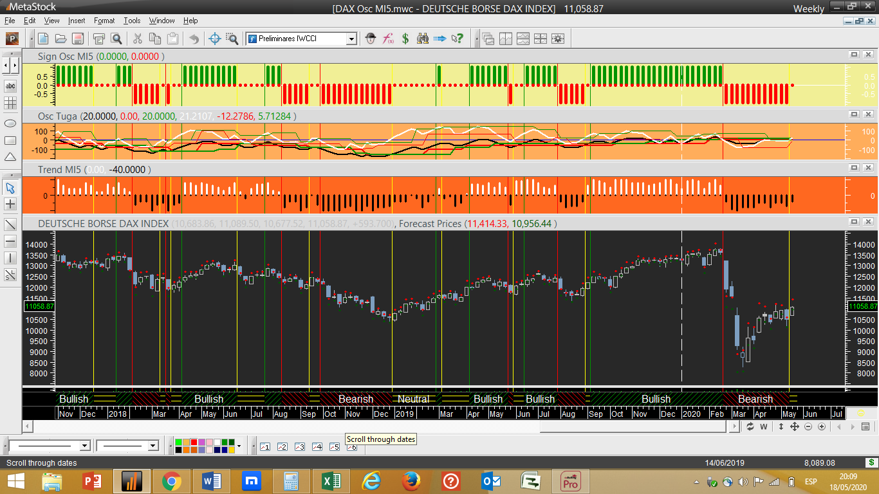Toggle the abc text annotation tool
The image size is (879, 494).
(x=10, y=86)
